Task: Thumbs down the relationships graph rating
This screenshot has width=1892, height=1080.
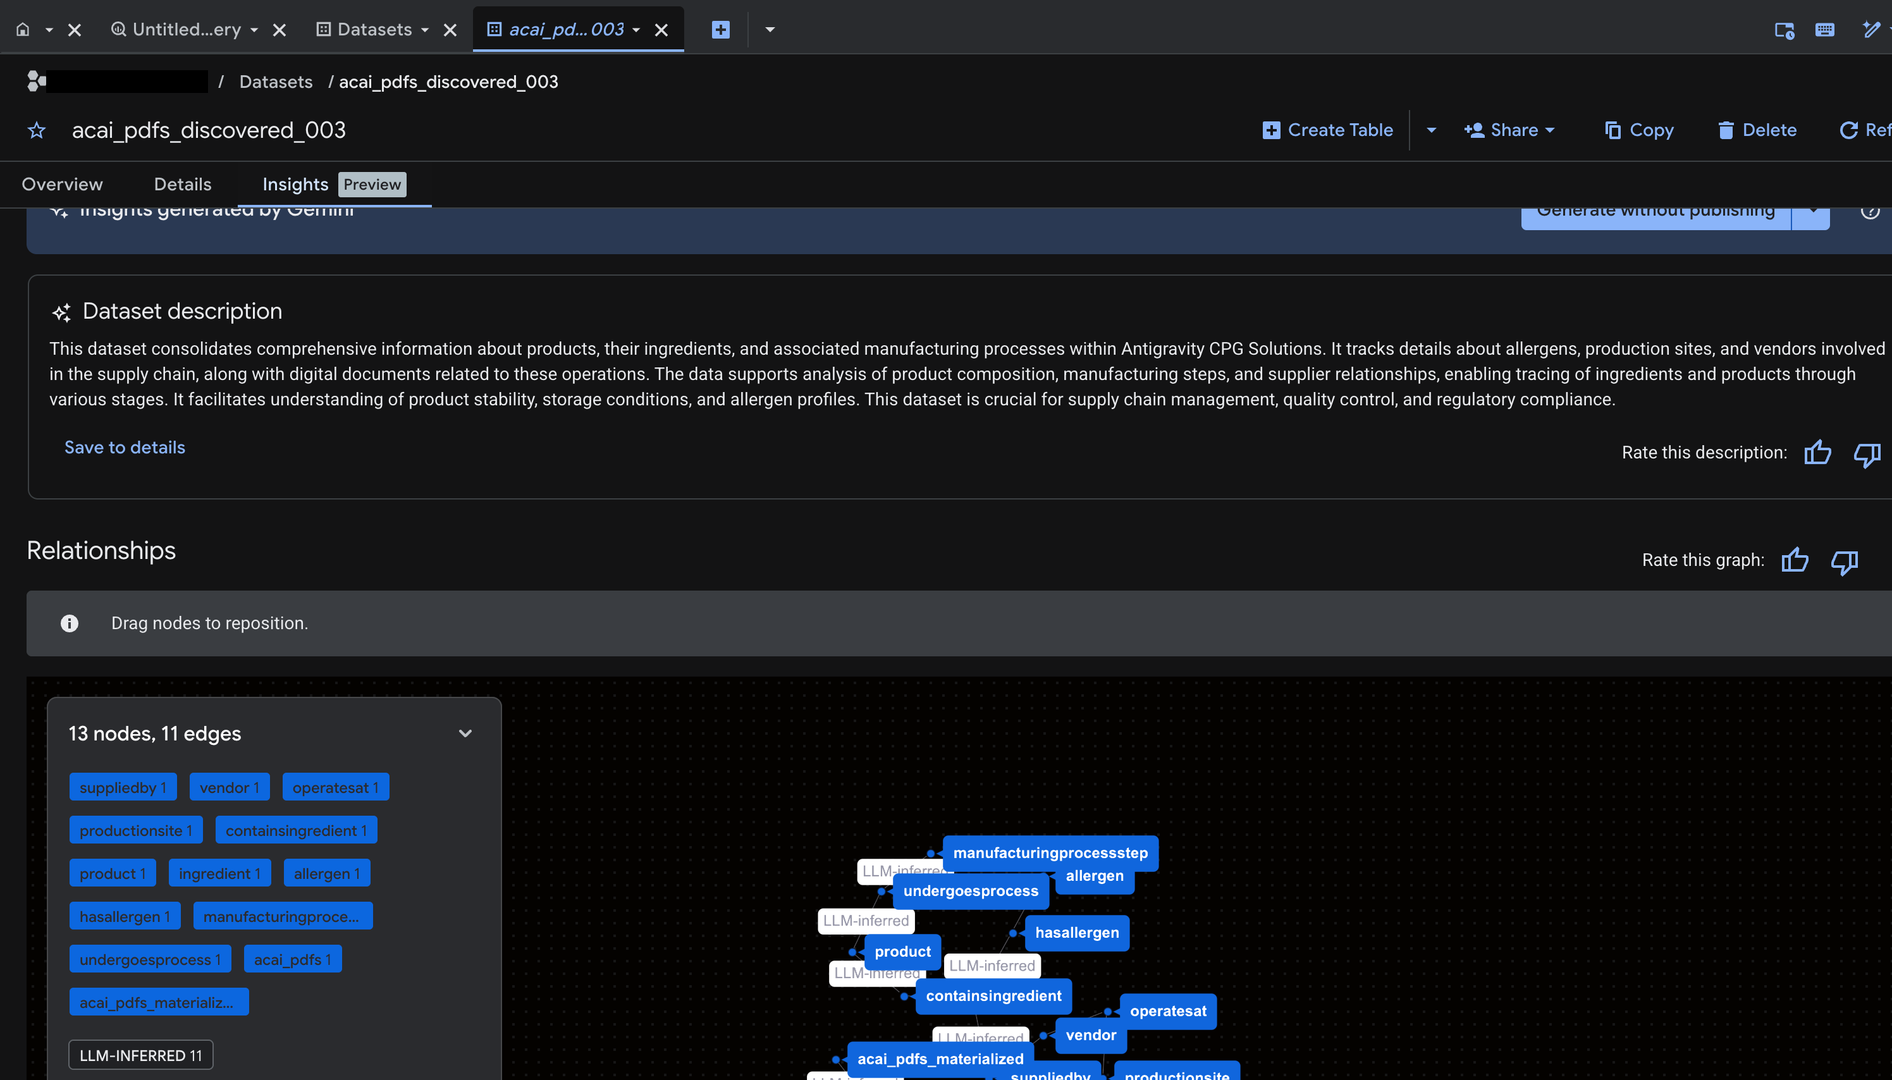Action: [x=1844, y=562]
